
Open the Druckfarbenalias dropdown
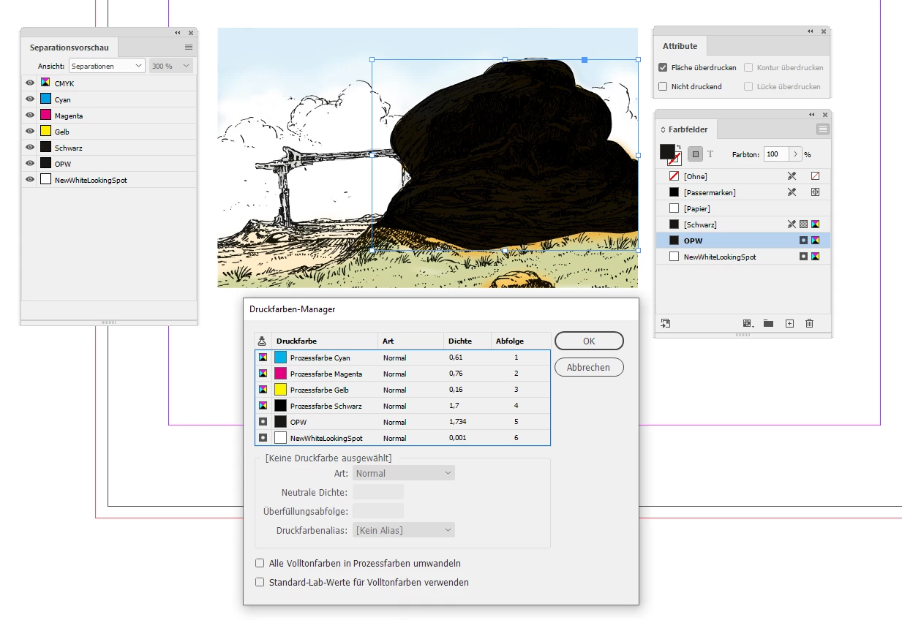pyautogui.click(x=404, y=530)
